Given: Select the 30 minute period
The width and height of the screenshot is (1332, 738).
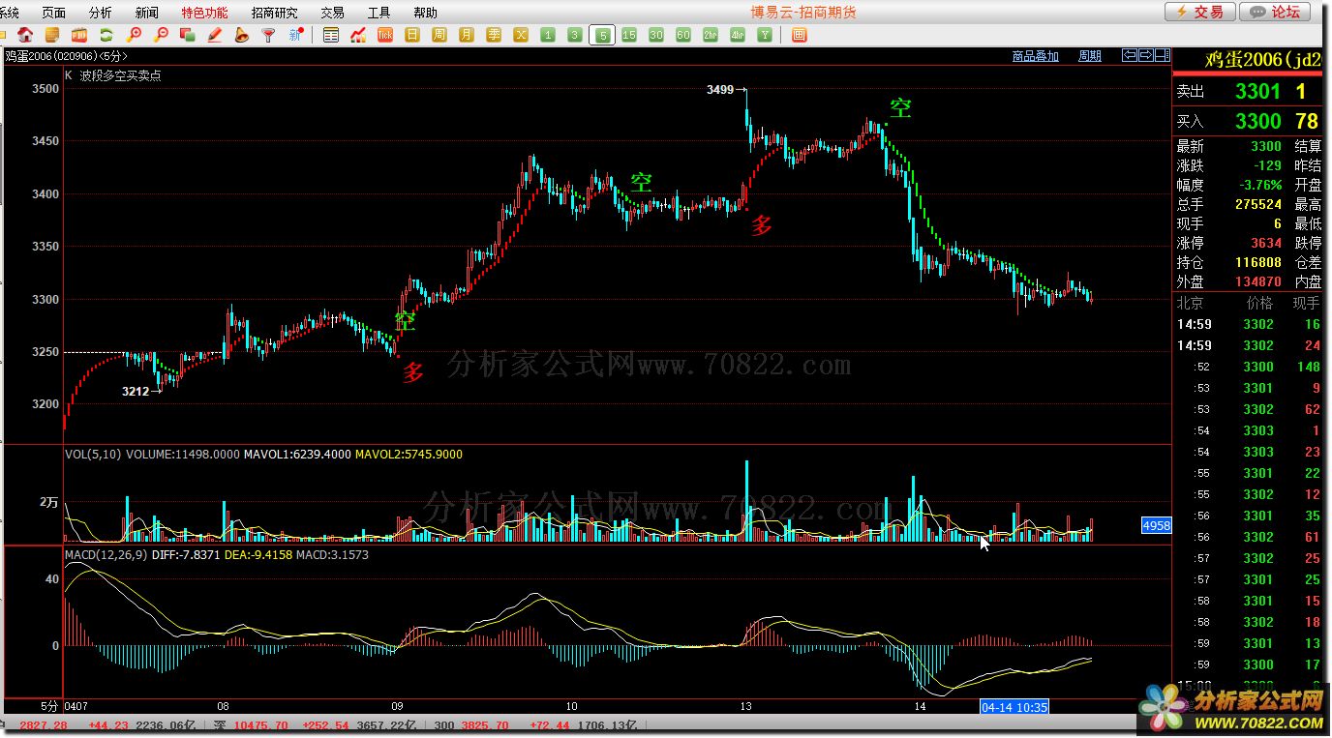Looking at the screenshot, I should (x=656, y=35).
